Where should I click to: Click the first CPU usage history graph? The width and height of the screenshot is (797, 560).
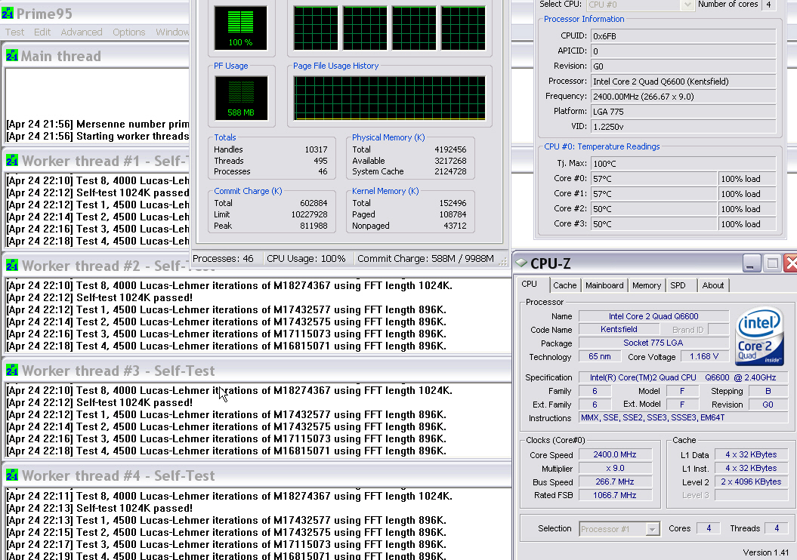click(316, 28)
